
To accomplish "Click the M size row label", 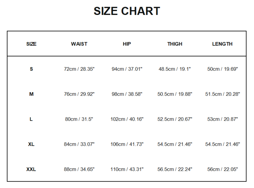I will 31,94.
